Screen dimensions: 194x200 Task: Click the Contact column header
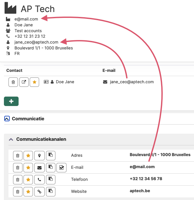[14, 71]
